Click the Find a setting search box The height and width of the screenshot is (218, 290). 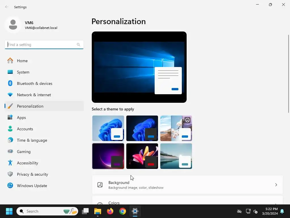tap(44, 45)
